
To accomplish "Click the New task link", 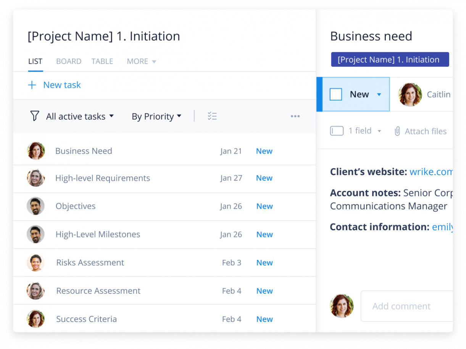I will (x=62, y=85).
